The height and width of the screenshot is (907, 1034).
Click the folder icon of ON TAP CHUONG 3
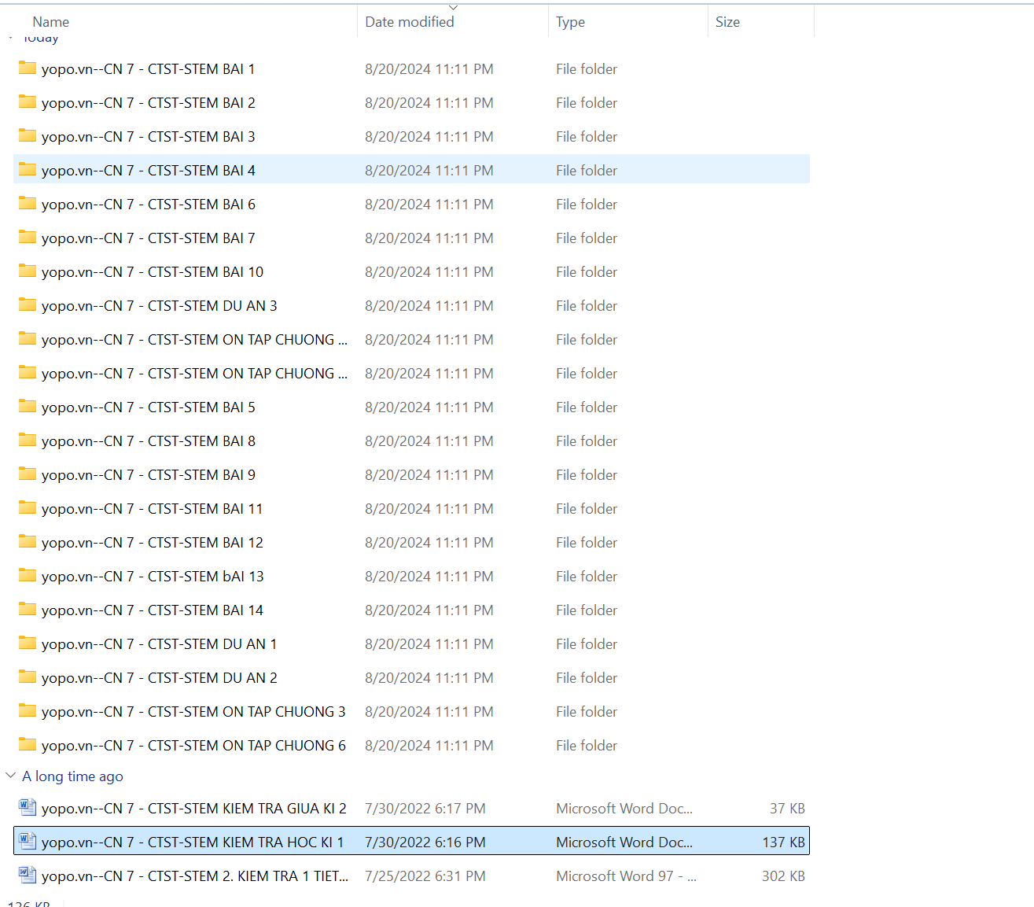pyautogui.click(x=28, y=711)
